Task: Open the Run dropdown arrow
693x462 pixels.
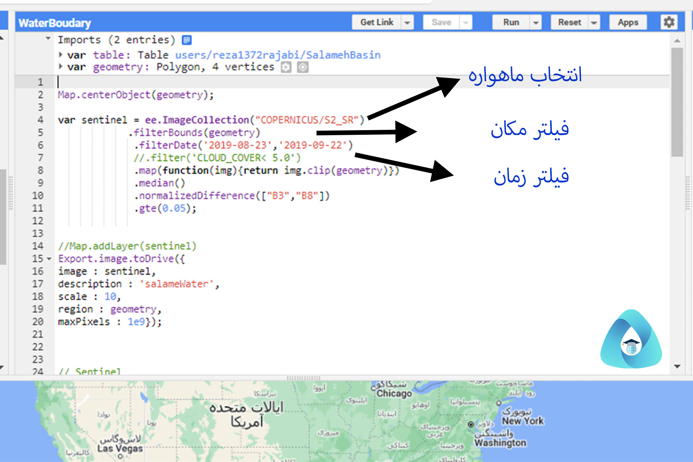Action: point(536,22)
